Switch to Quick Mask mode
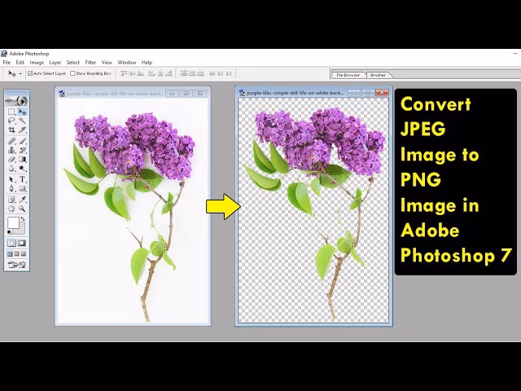Viewport: 521px width, 391px height. pyautogui.click(x=22, y=243)
